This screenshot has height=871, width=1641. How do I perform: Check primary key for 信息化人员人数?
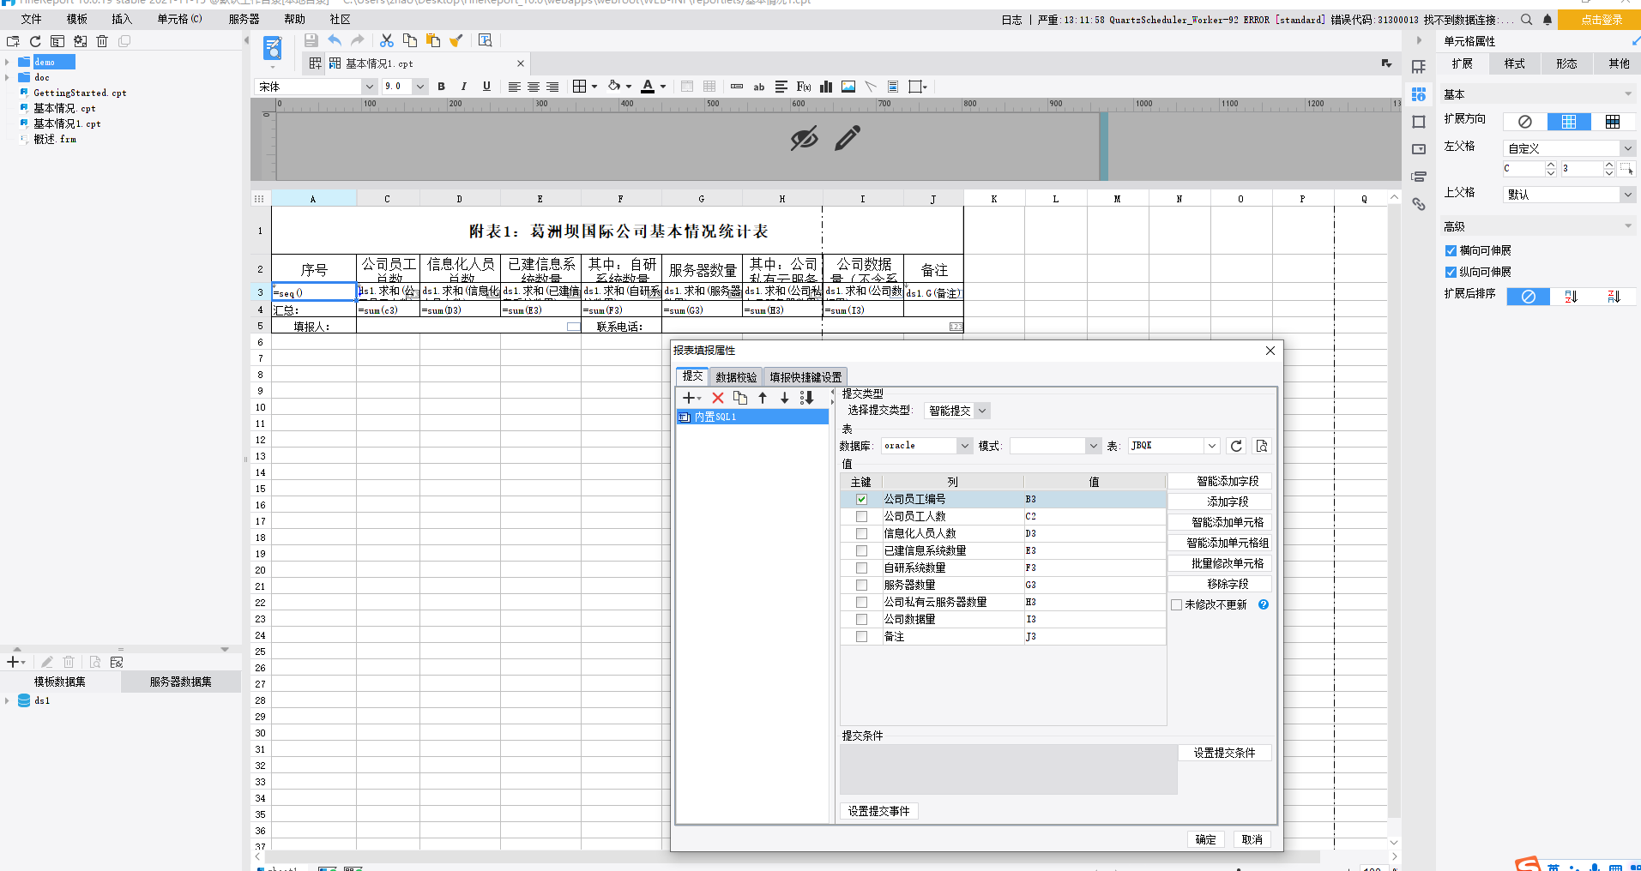pos(861,533)
